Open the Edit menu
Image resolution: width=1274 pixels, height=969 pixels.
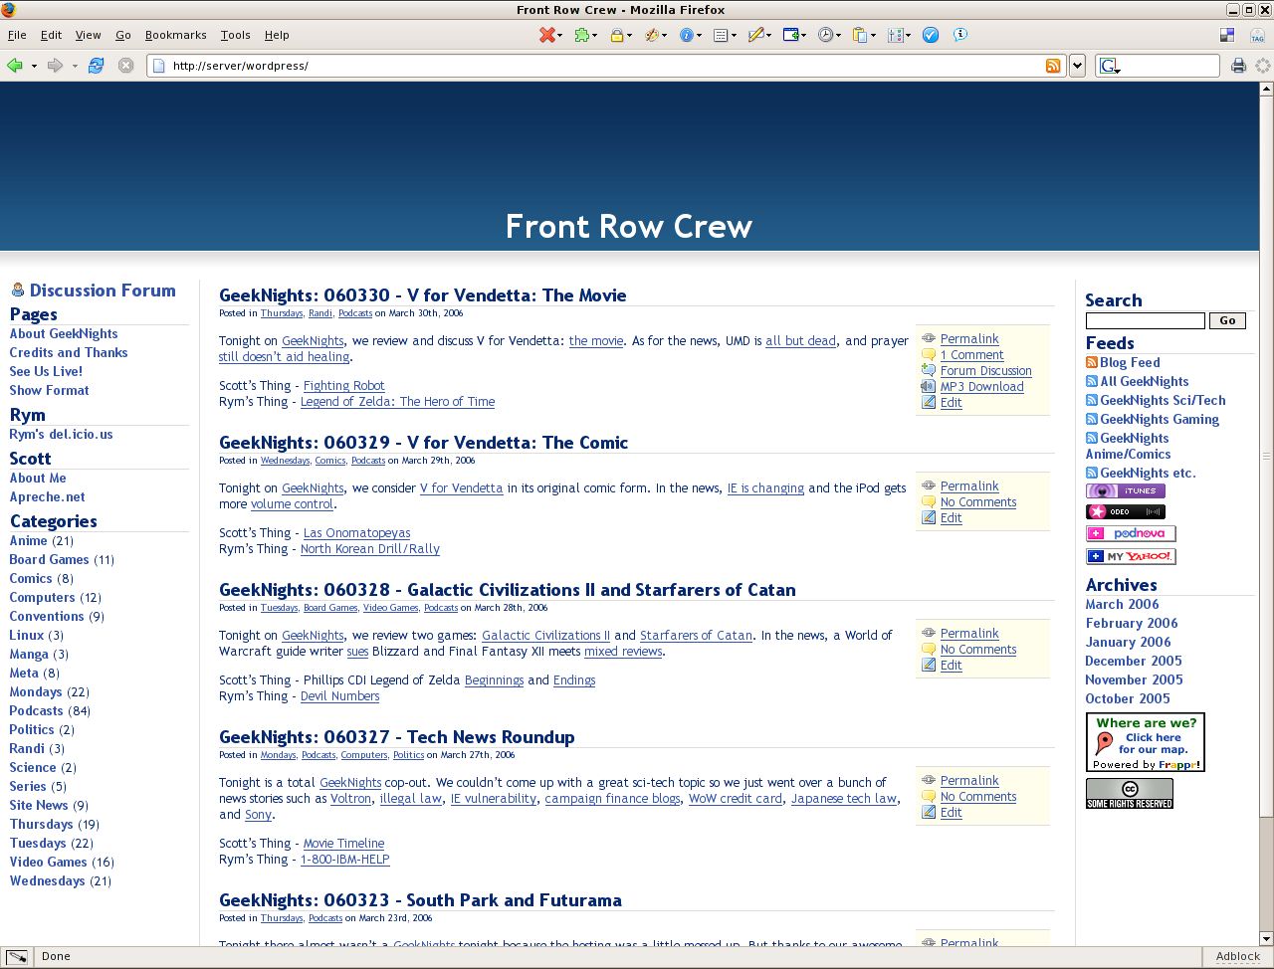pos(51,35)
